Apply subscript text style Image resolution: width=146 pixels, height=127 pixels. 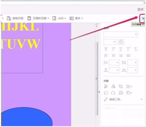pyautogui.click(x=136, y=49)
